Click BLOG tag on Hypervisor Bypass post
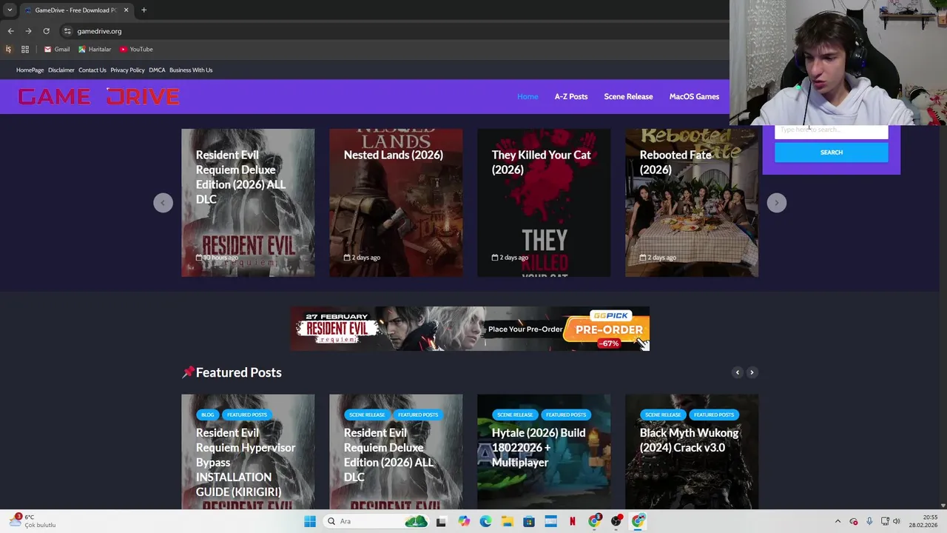This screenshot has height=533, width=947. [207, 415]
